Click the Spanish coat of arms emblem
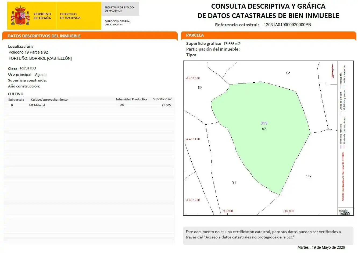The width and height of the screenshot is (358, 253). pos(20,15)
